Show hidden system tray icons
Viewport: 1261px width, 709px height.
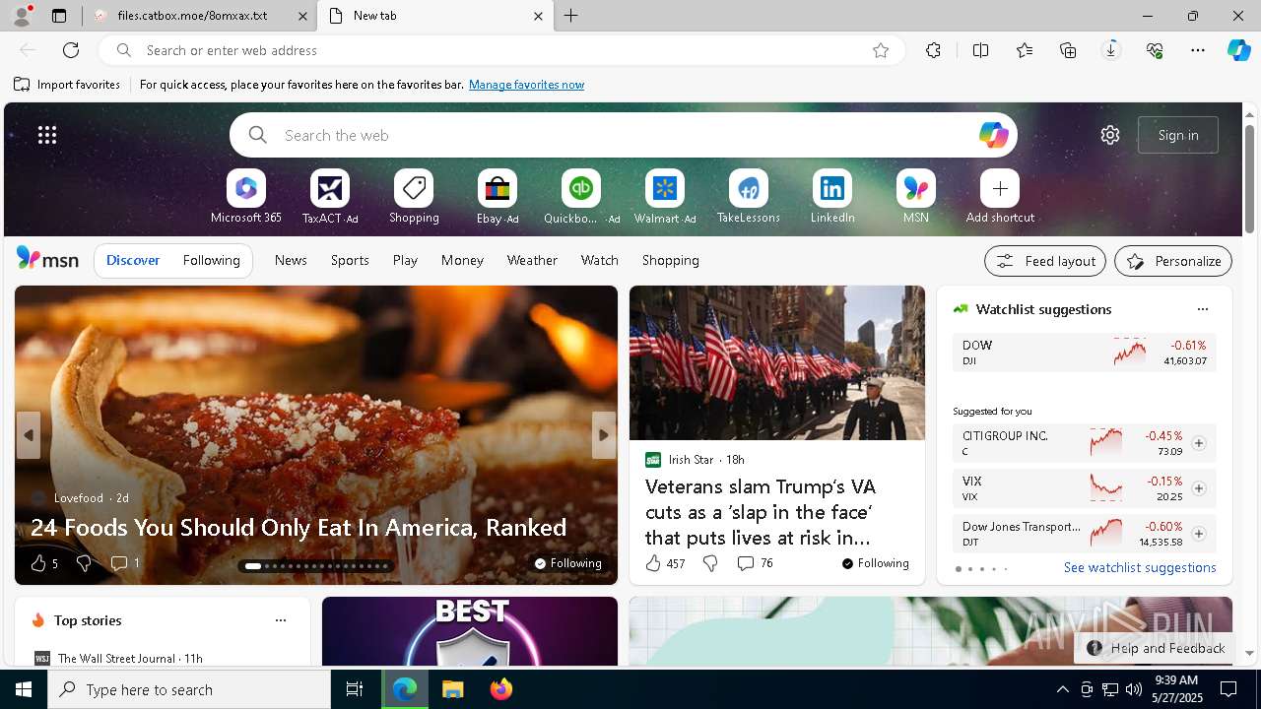tap(1062, 689)
